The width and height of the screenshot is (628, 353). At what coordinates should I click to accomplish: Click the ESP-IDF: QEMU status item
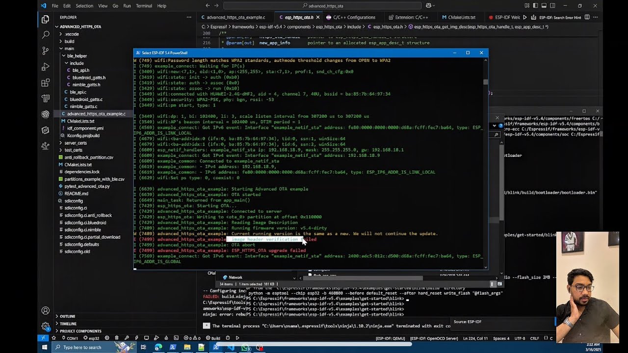[x=391, y=338]
